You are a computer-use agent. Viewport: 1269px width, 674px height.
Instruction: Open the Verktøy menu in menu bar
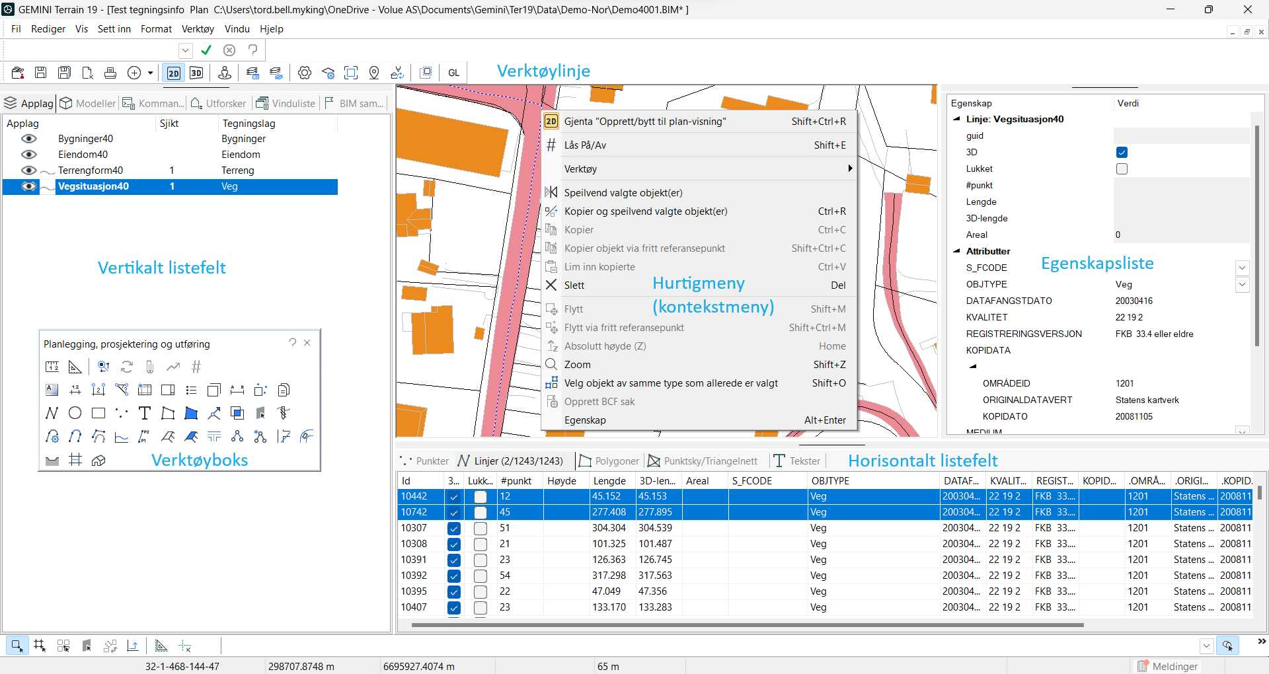[x=198, y=29]
